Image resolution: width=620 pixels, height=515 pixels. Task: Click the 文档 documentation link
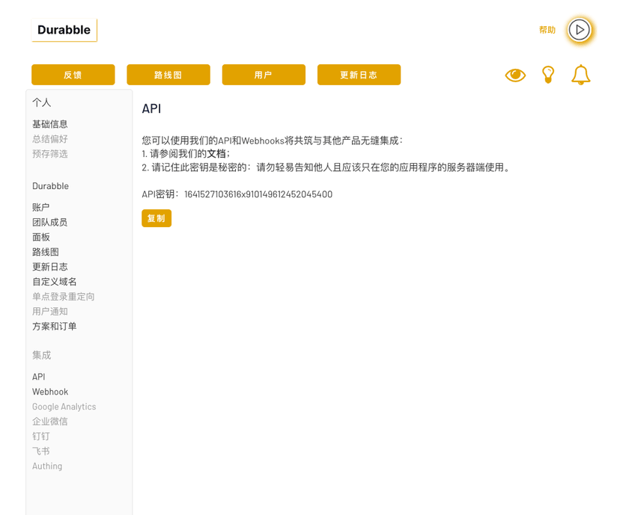pos(216,154)
